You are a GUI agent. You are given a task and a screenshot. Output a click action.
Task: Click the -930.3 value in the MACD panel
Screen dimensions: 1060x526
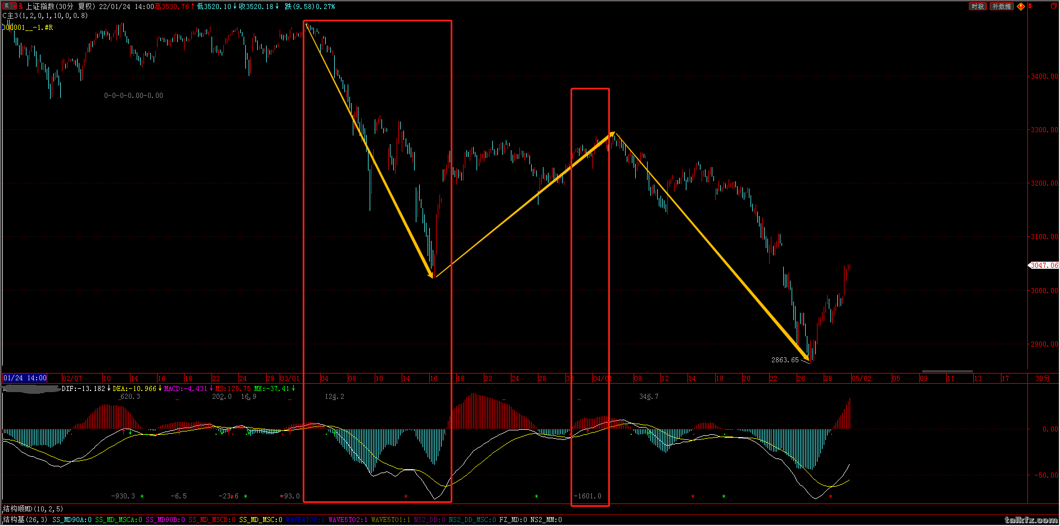pyautogui.click(x=123, y=496)
